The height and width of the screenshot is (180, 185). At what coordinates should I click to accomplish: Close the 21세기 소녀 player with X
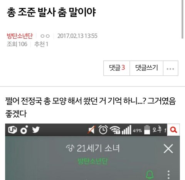click(x=168, y=148)
